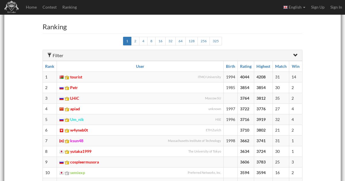345x181 pixels.
Task: Expand the Filter panel chevron
Action: point(295,55)
